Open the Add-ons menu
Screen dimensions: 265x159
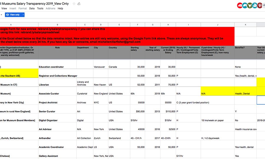51,9
